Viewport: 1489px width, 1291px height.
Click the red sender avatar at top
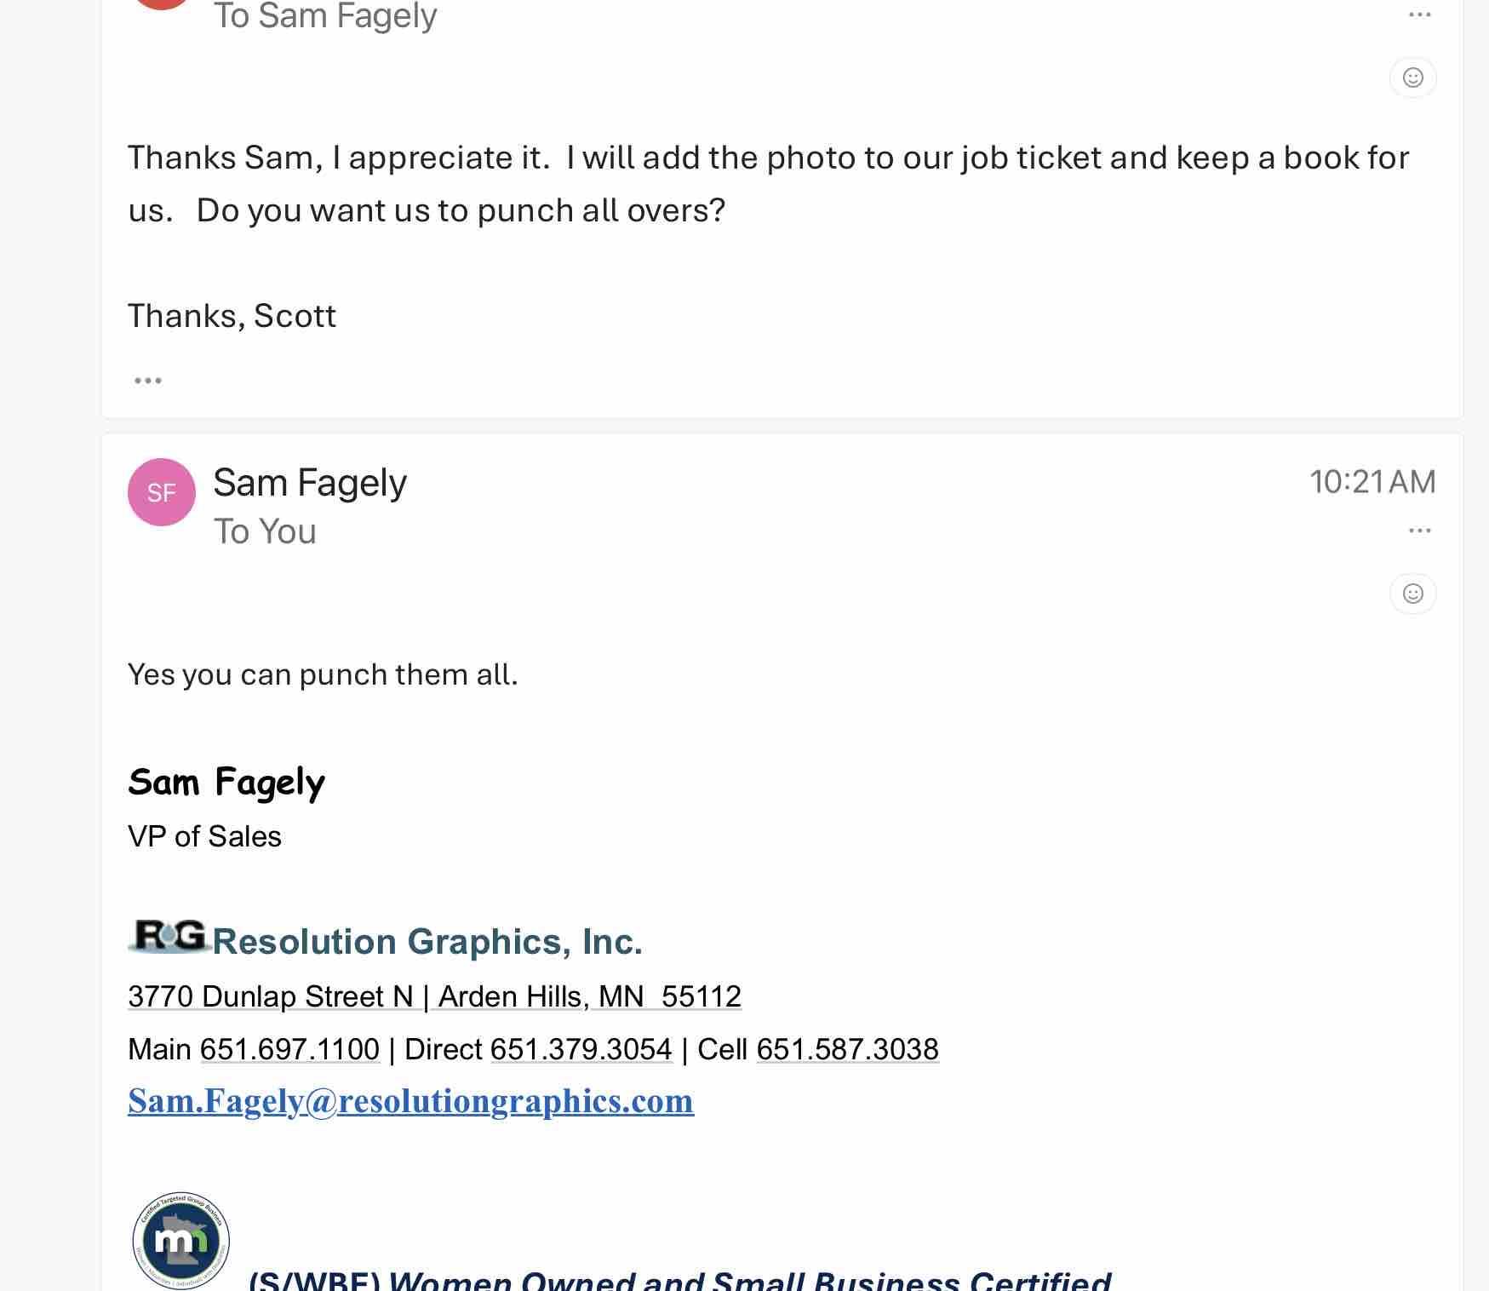162,3
